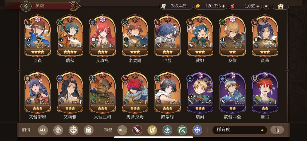Expand the currency bar dropdown arrow
This screenshot has height=141, width=307.
tap(266, 6)
